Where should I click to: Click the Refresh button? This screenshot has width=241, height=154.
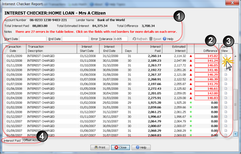tap(140, 39)
